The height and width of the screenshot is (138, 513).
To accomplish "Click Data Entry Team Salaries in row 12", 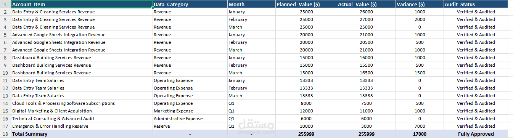I will pos(82,88).
